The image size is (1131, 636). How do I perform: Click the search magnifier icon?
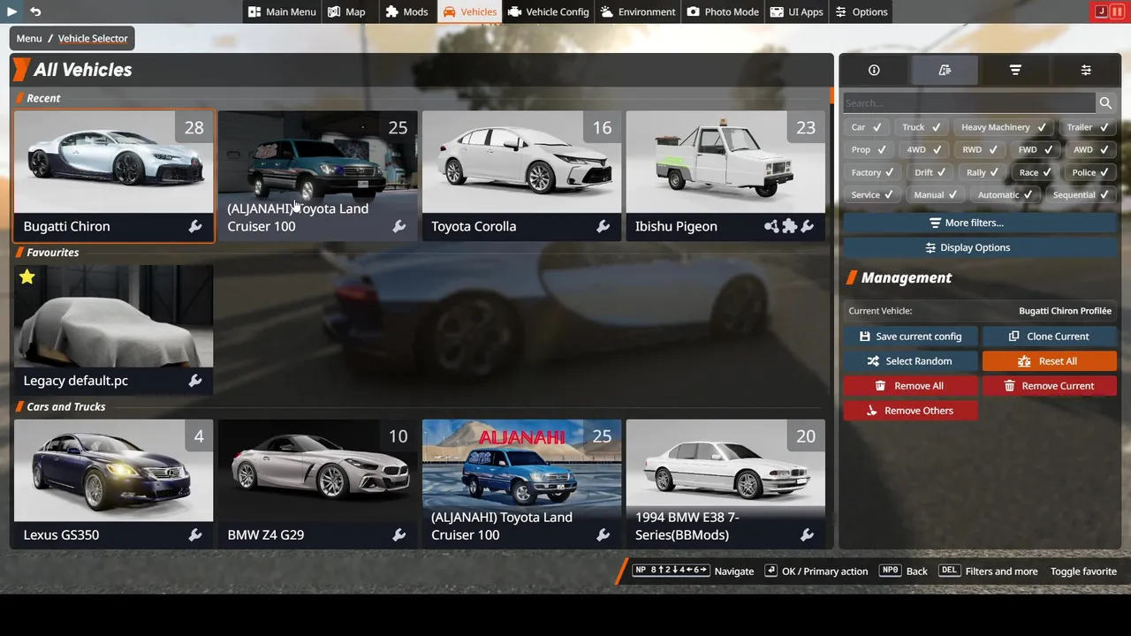tap(1105, 103)
